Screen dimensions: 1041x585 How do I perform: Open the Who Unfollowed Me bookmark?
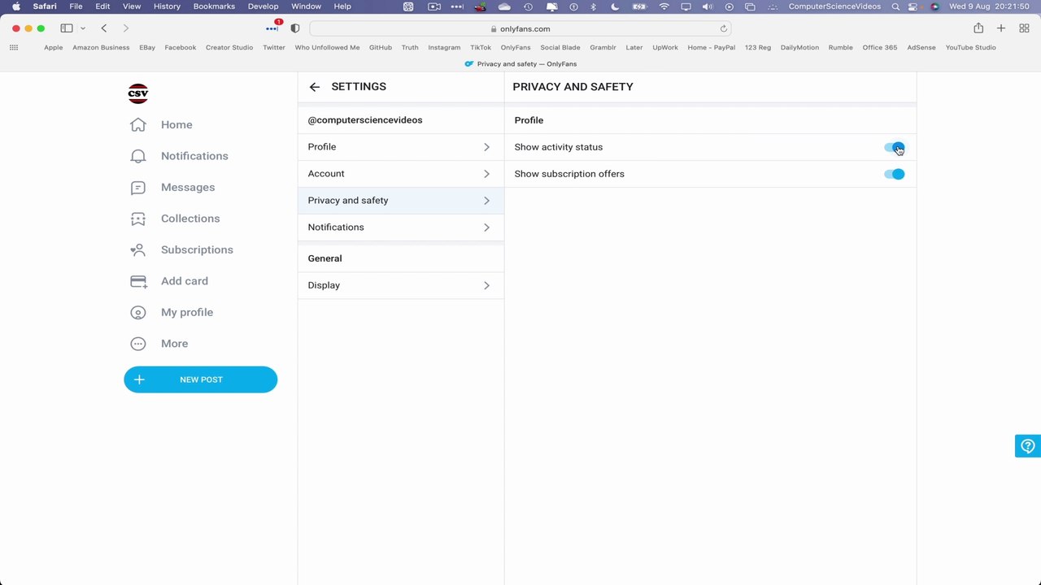coord(327,47)
